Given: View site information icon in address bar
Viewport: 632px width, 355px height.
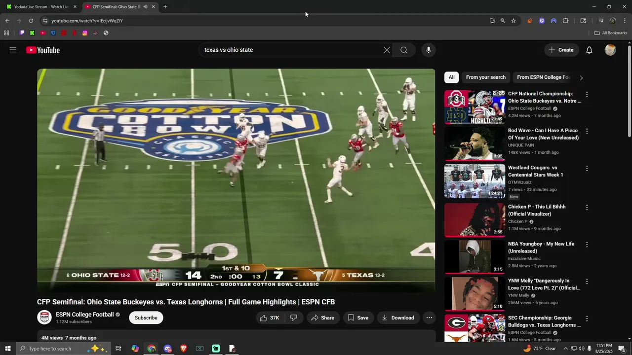Looking at the screenshot, I should pyautogui.click(x=45, y=21).
